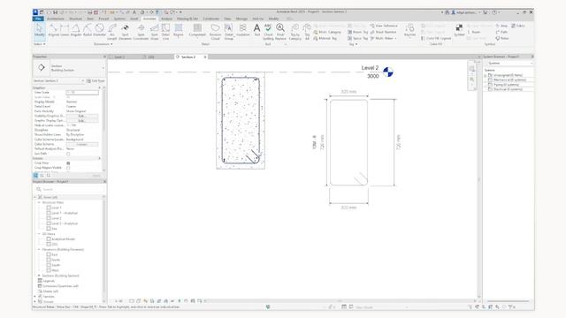This screenshot has height=318, width=566.
Task: Toggle the Crop View checkbox
Action: pyautogui.click(x=68, y=163)
